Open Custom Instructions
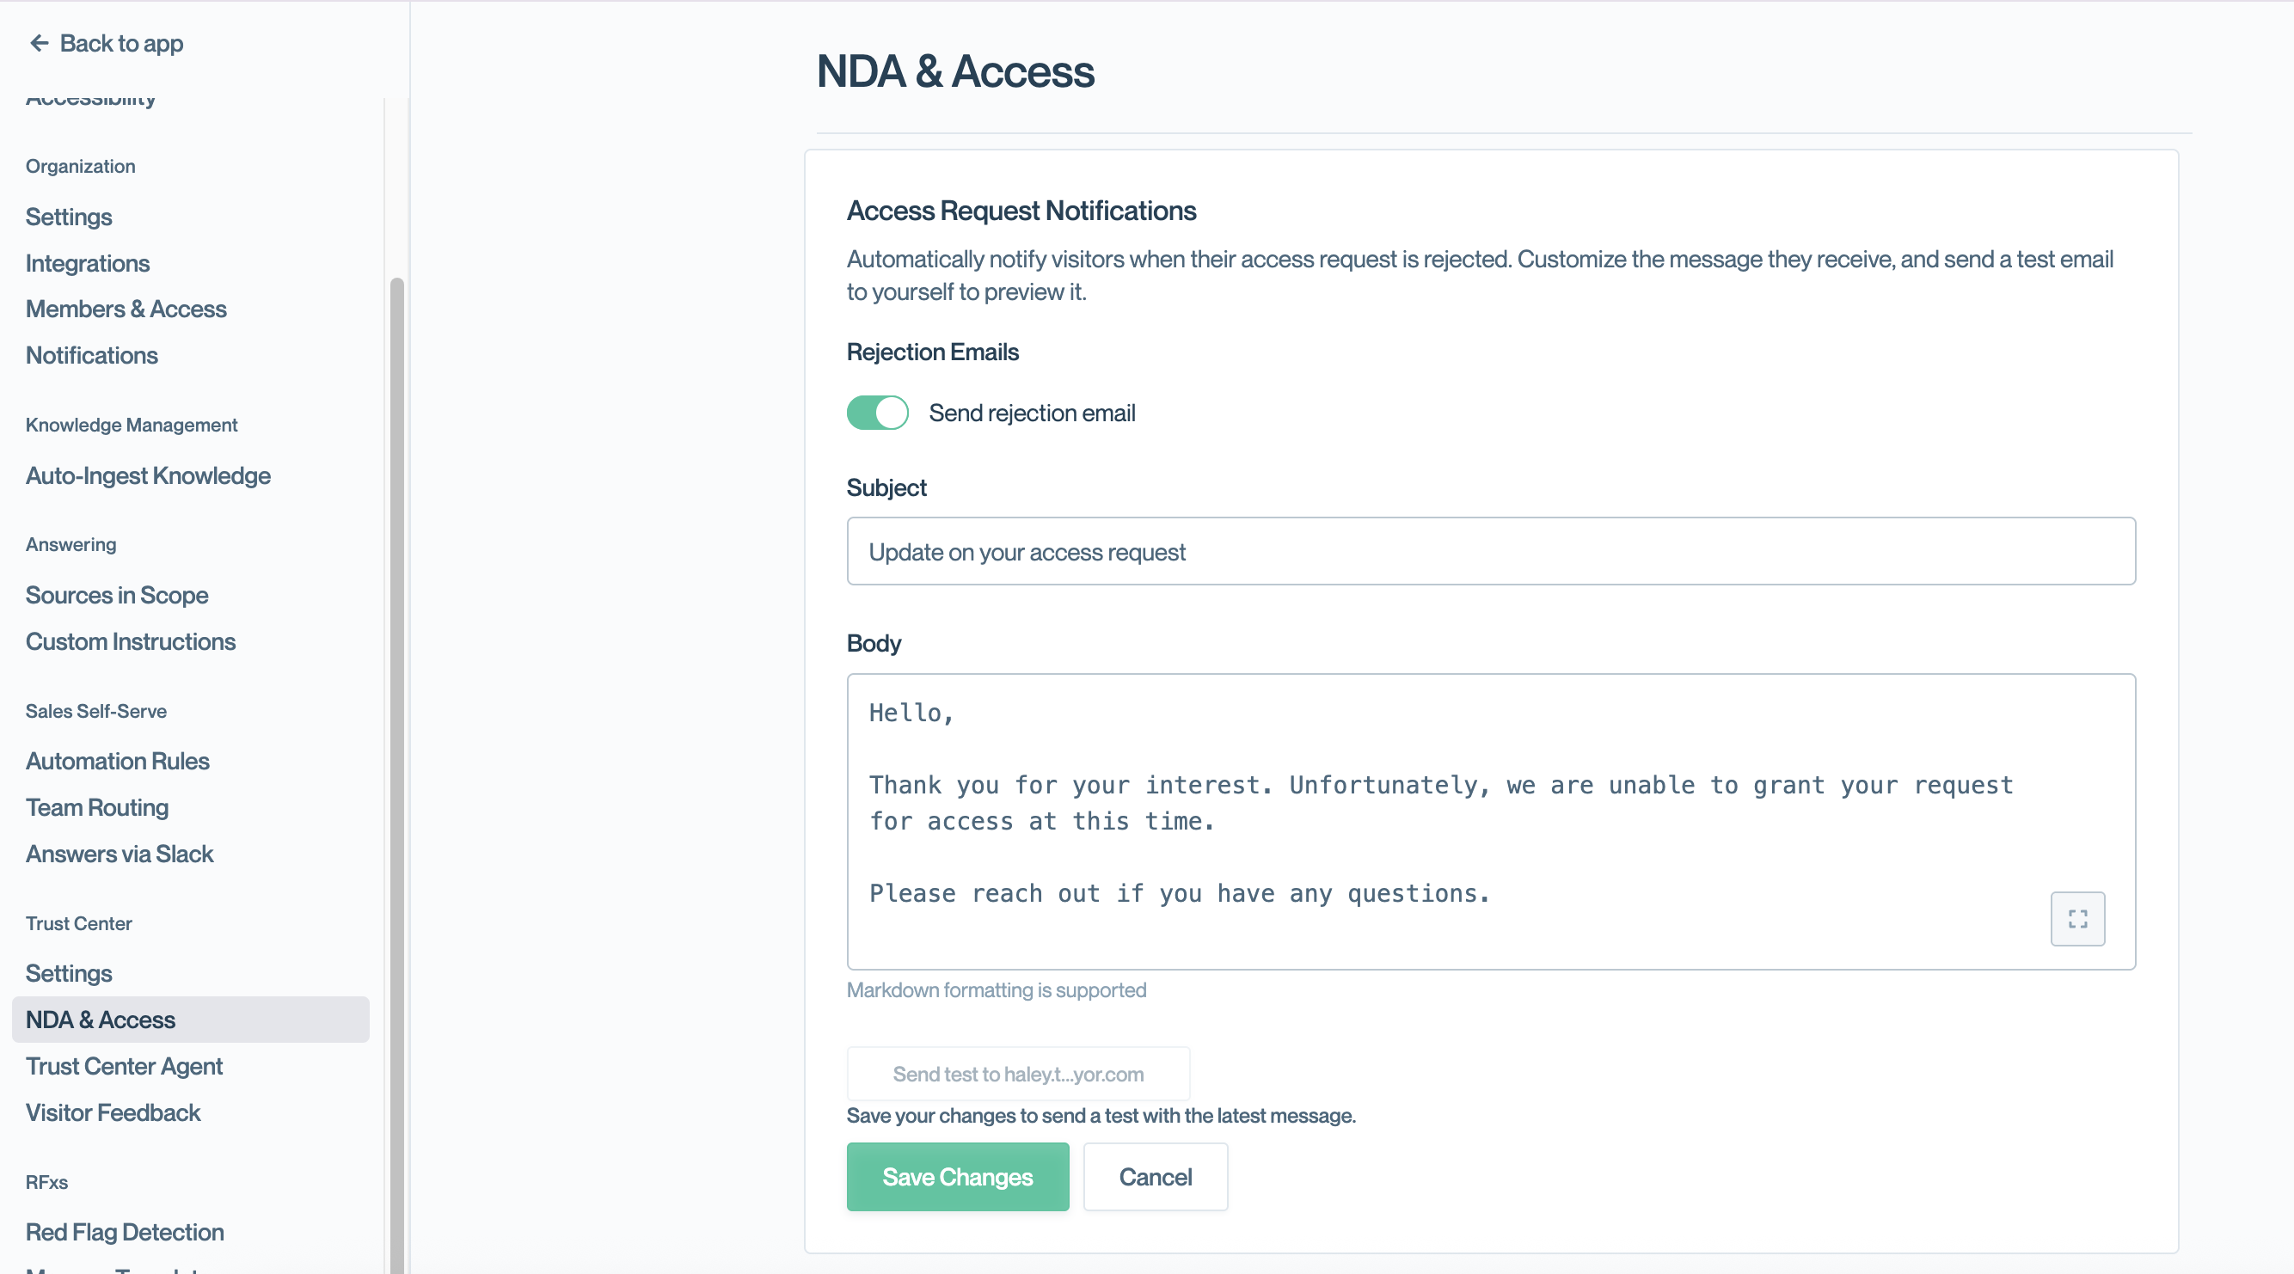This screenshot has width=2294, height=1274. (x=131, y=641)
